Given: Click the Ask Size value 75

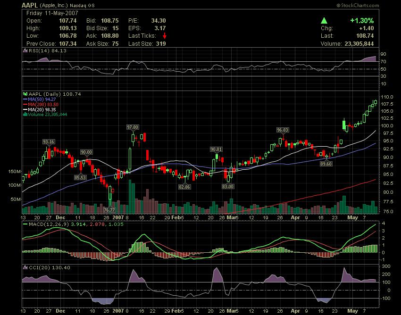Looking at the screenshot, I should click(115, 44).
